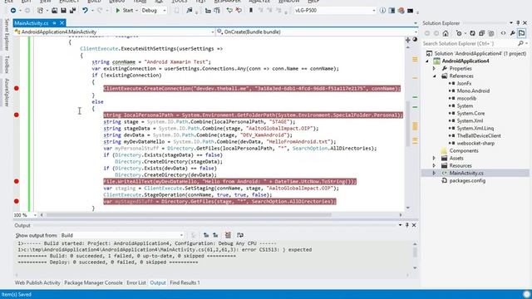Open Solution Explorer window position dropdown

click(511, 23)
